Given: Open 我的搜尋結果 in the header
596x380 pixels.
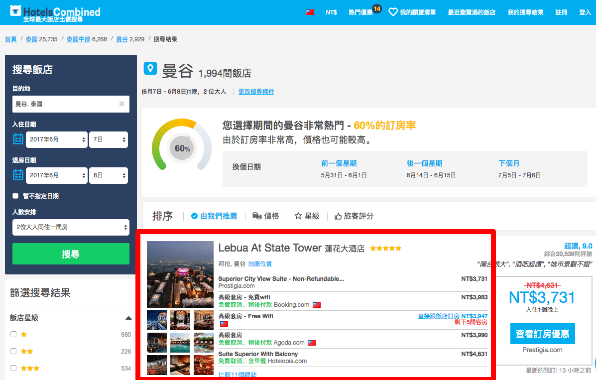Looking at the screenshot, I should [x=525, y=12].
